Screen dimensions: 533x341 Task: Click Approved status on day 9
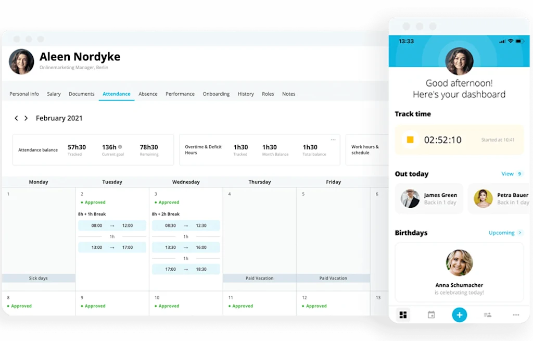(x=93, y=306)
